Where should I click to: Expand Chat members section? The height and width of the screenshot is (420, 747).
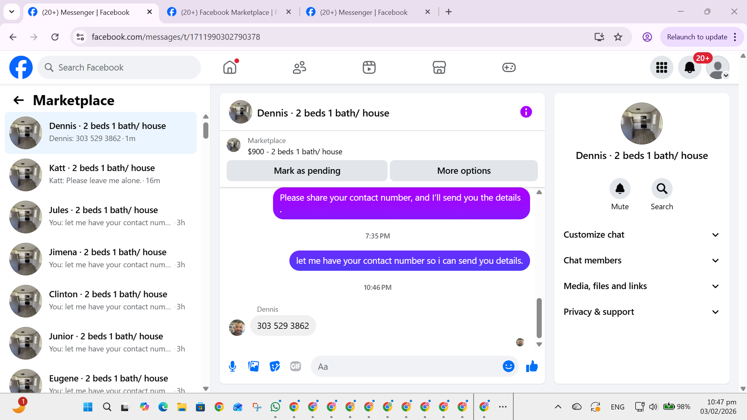coord(641,261)
